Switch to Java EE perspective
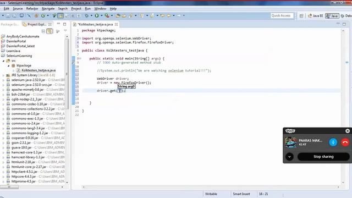The image size is (352, 198). point(315,16)
